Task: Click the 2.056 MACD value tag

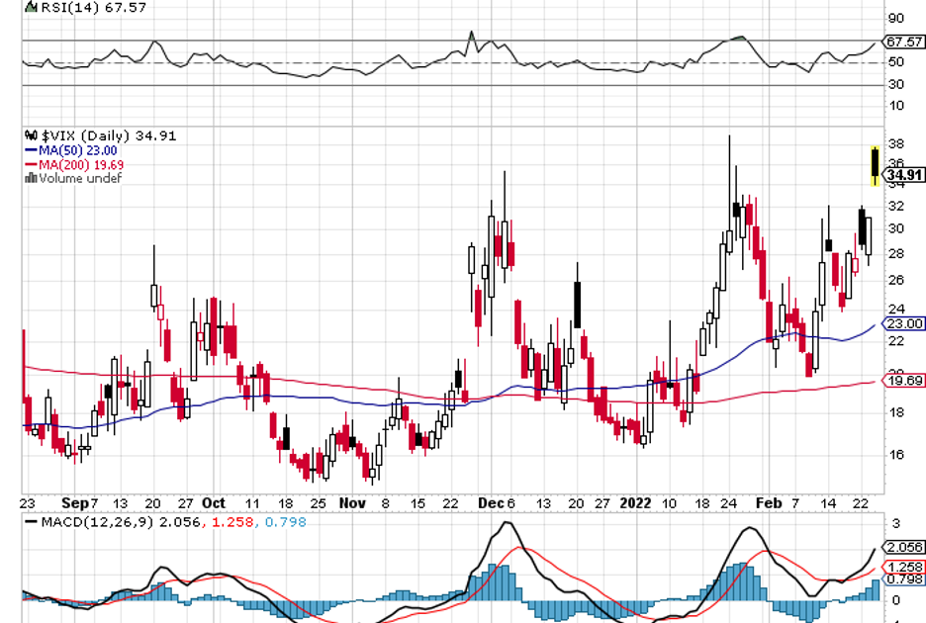Action: 903,548
